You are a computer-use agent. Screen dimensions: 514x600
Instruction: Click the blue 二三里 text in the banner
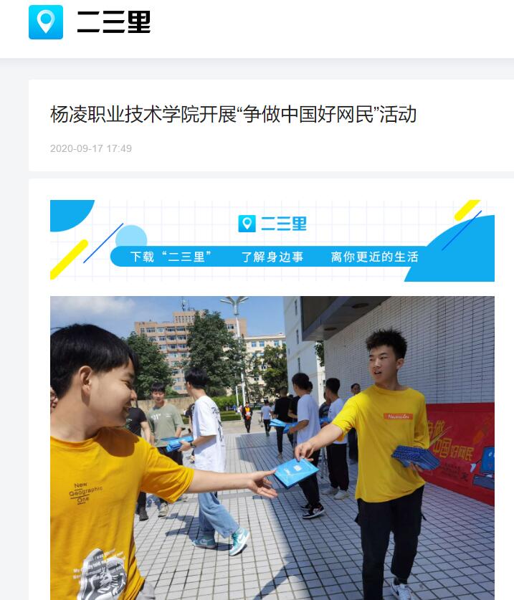tap(284, 224)
